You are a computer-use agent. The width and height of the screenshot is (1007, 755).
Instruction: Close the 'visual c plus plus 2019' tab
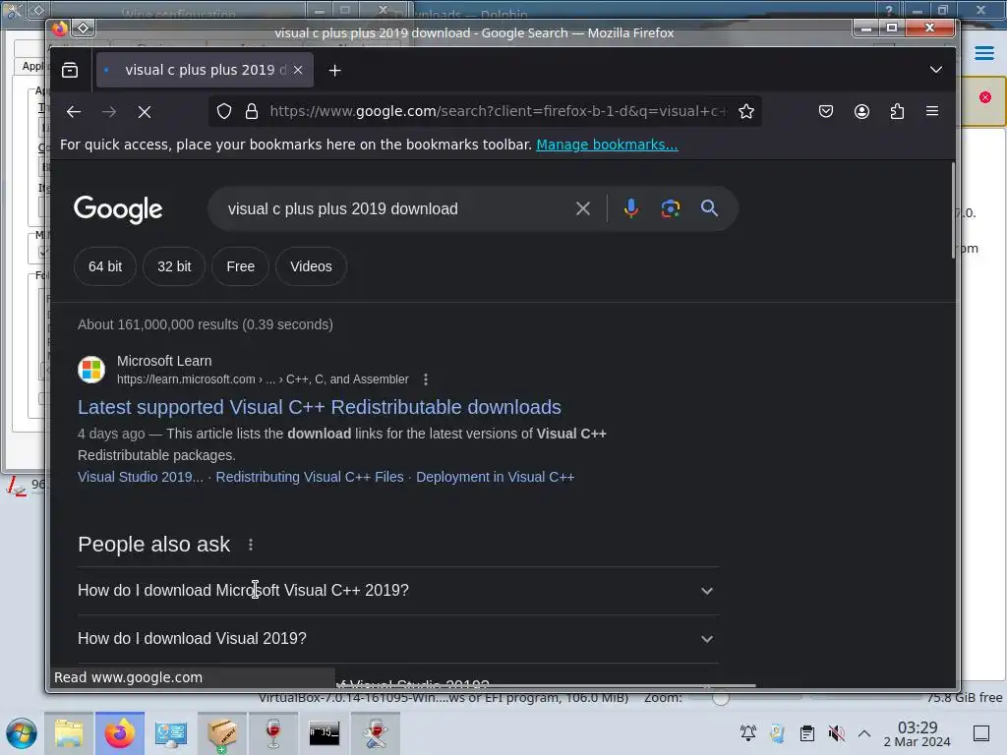(298, 70)
